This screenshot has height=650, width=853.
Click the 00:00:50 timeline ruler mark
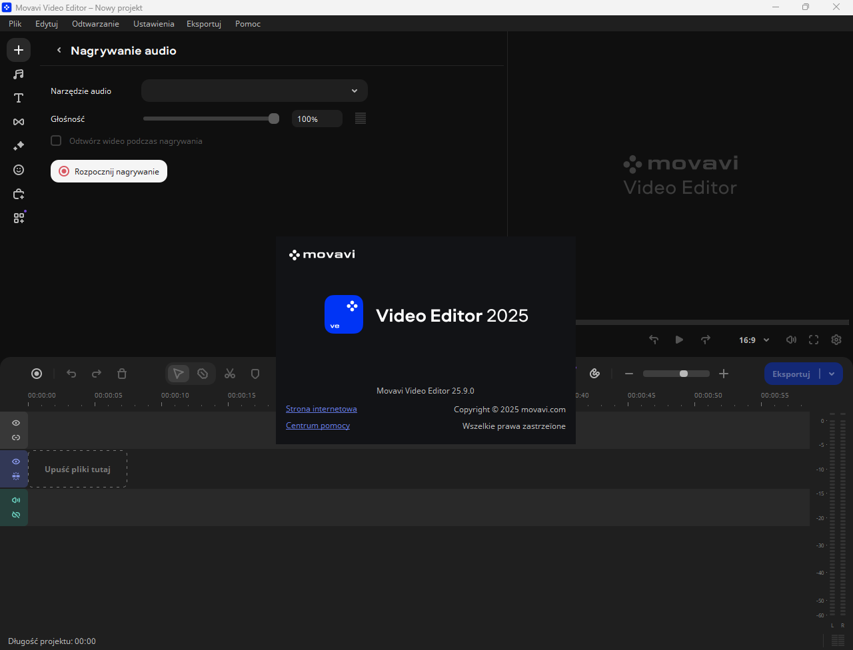click(708, 395)
